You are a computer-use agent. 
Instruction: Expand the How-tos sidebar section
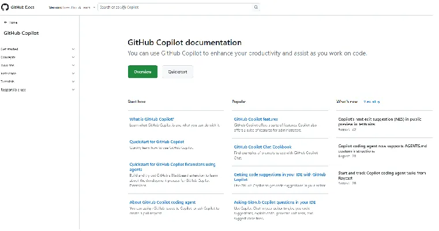(x=38, y=65)
